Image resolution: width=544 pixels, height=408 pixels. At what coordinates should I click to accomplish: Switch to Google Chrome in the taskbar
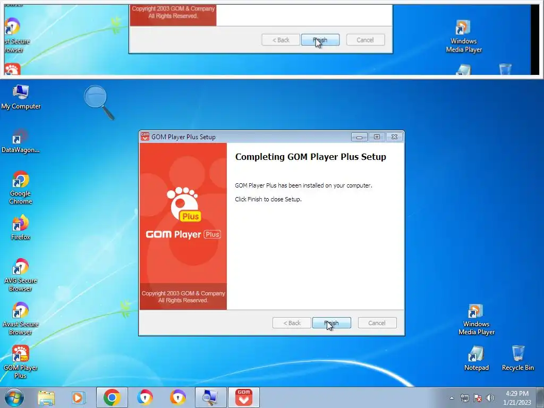coord(112,397)
